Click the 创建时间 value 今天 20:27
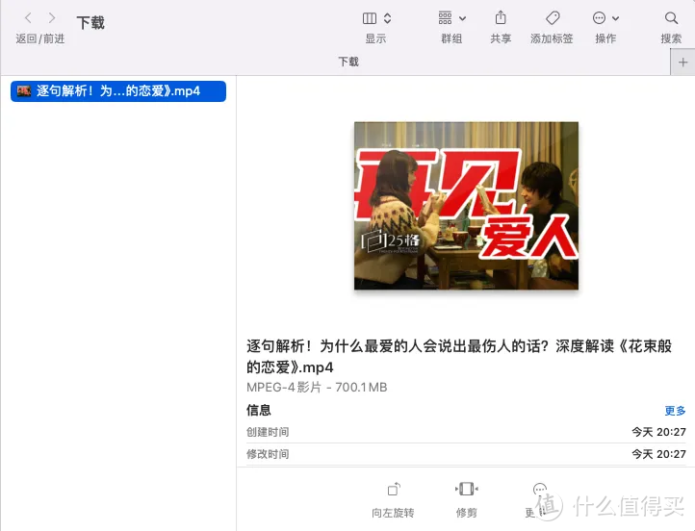This screenshot has height=531, width=695. tap(658, 432)
